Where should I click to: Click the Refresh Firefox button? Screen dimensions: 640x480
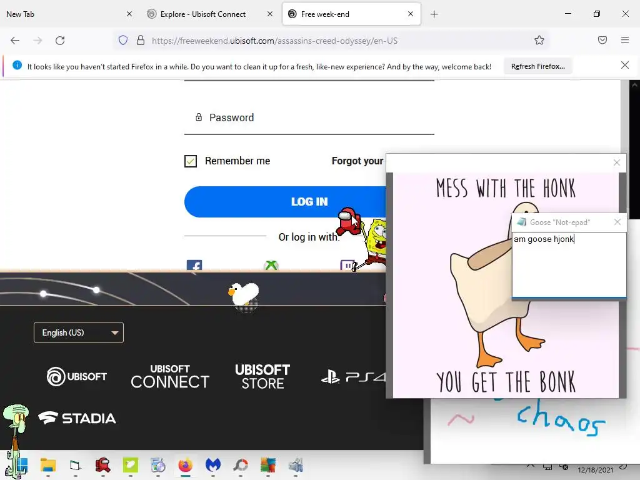coord(538,66)
